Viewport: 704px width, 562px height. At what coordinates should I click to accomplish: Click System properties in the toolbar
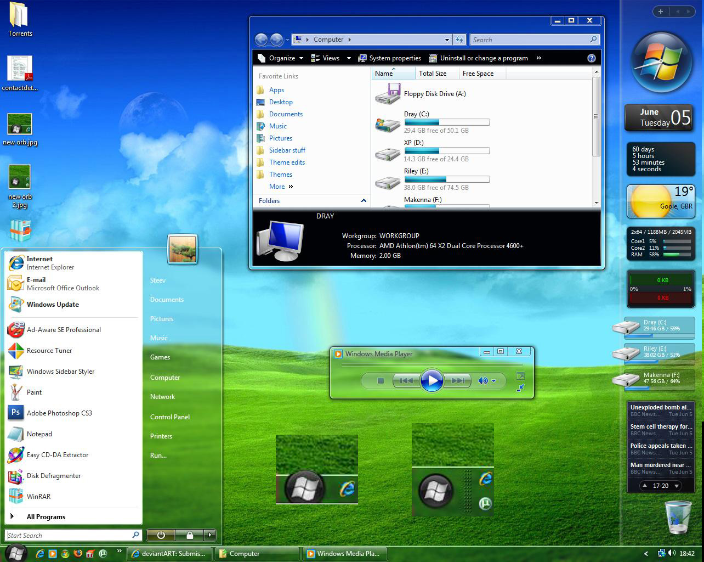click(x=389, y=58)
